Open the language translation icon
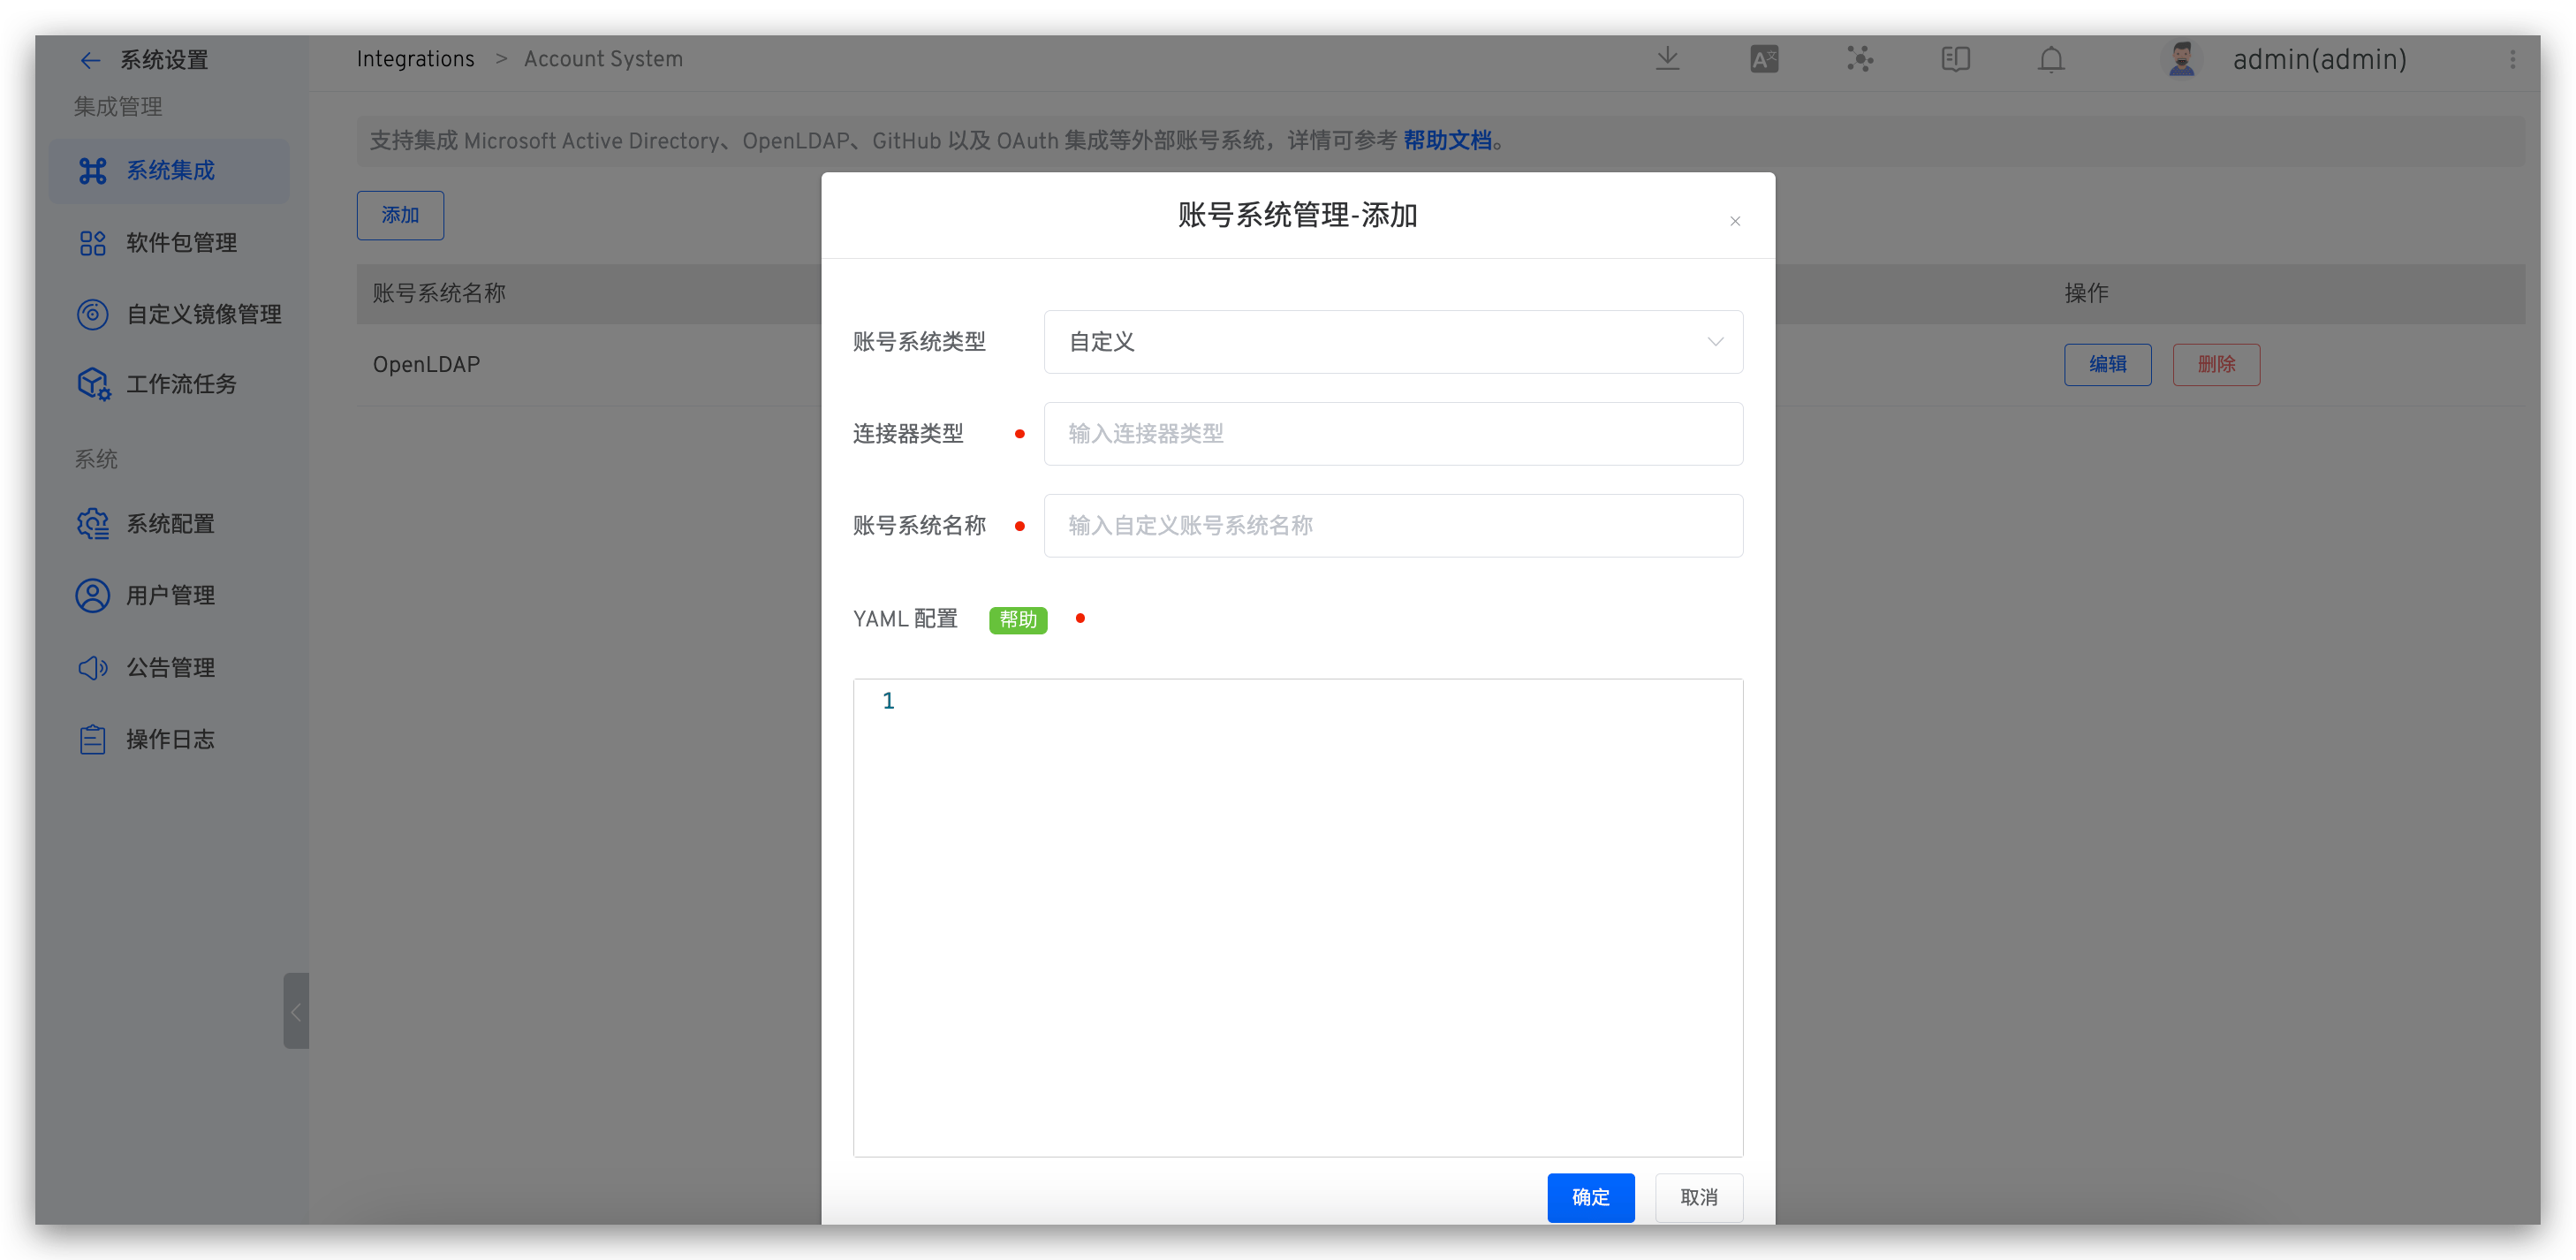 (1764, 59)
